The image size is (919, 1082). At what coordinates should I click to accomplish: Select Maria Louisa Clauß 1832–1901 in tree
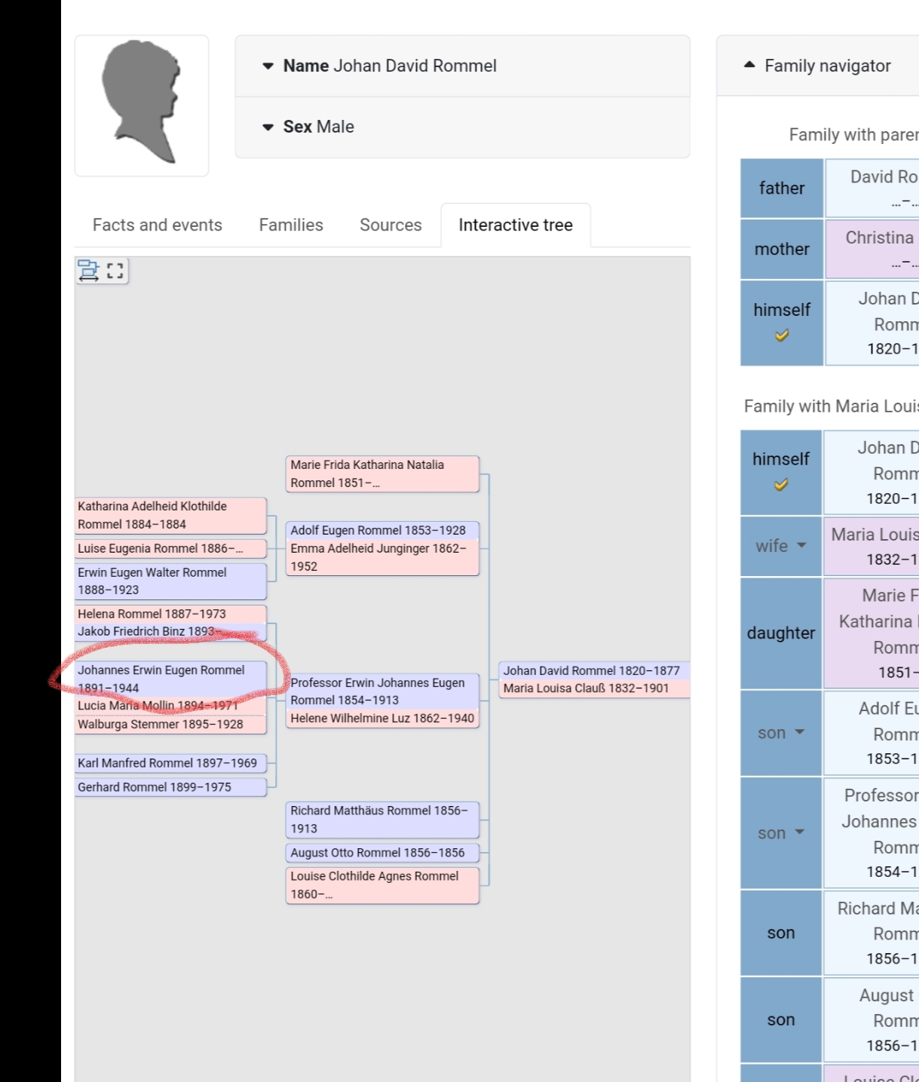point(594,688)
